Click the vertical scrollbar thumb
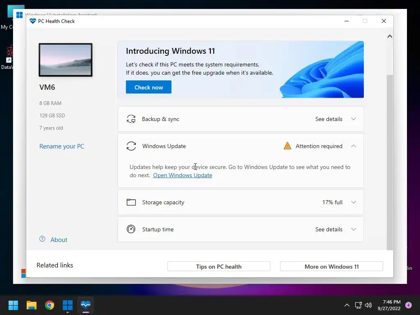This screenshot has width=420, height=315. [390, 162]
